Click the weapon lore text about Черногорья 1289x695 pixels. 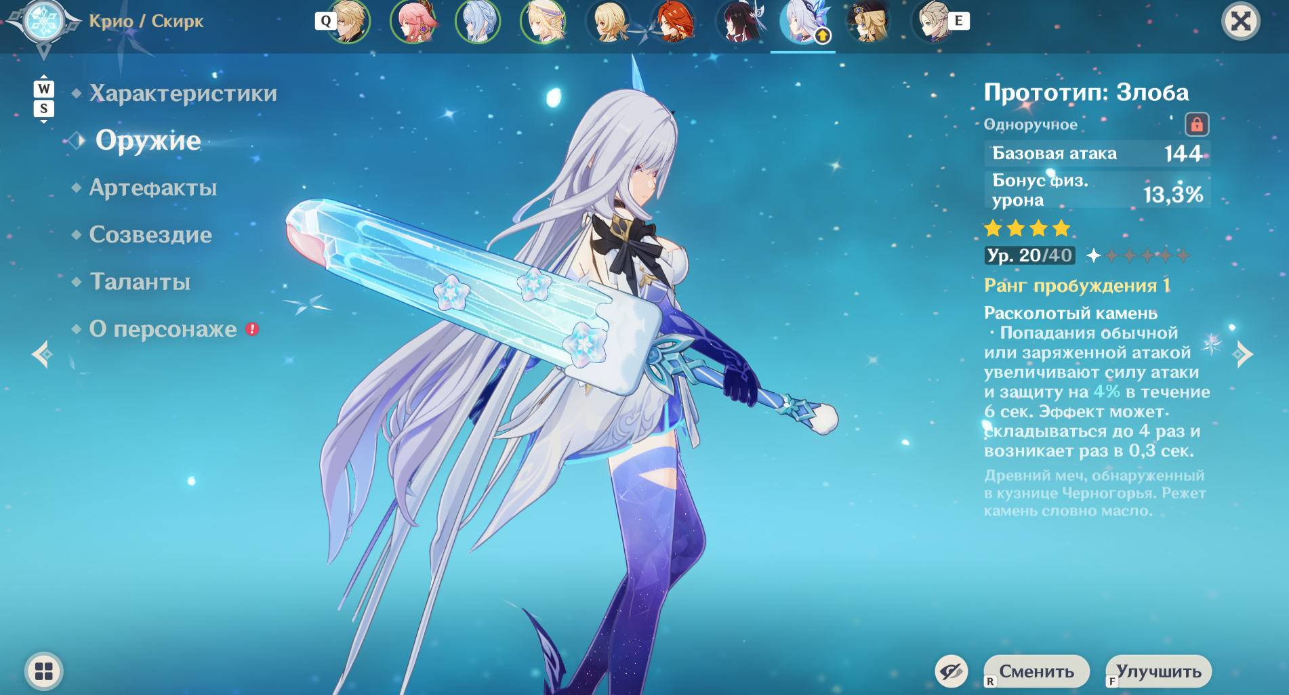pyautogui.click(x=1094, y=493)
